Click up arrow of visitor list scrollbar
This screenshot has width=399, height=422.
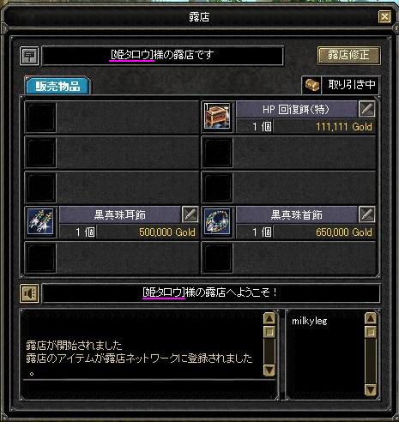click(371, 318)
